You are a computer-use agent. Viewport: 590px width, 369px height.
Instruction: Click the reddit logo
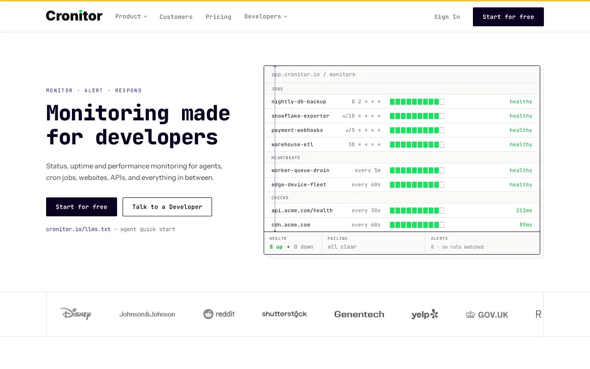tap(219, 314)
